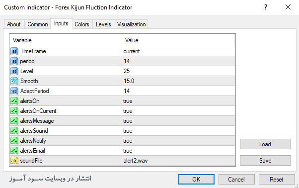Image resolution: width=299 pixels, height=188 pixels.
Task: Select the alertsMessage variable name
Action: 37,121
